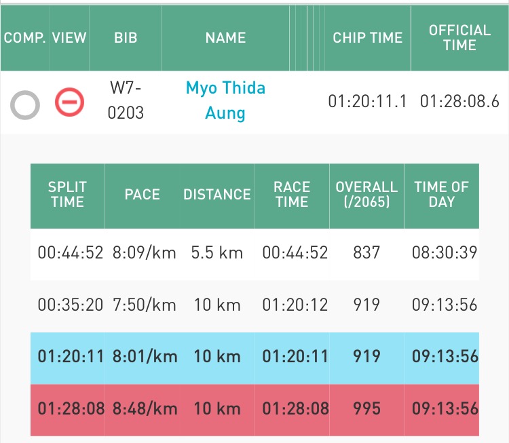Click the PACE header in splits table
This screenshot has width=509, height=443.
[142, 195]
